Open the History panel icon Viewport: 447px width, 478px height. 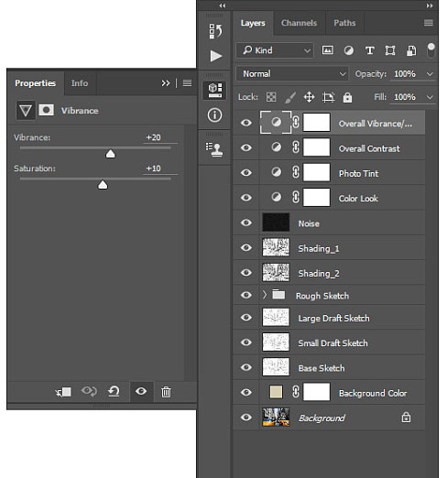pos(215,31)
